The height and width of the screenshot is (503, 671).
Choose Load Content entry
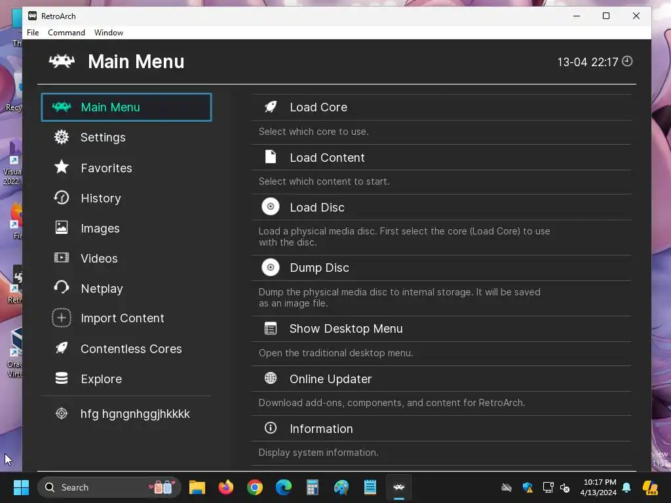pos(441,157)
